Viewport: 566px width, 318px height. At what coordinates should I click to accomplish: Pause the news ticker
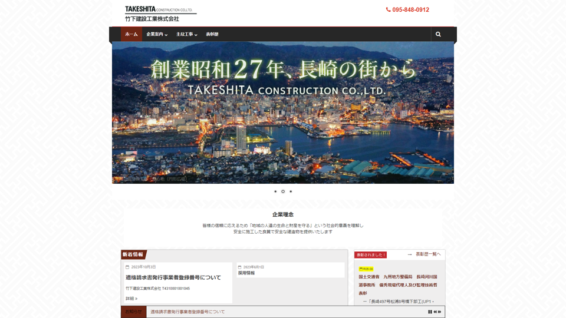pyautogui.click(x=430, y=312)
